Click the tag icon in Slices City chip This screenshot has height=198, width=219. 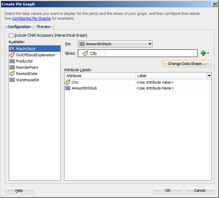click(85, 54)
